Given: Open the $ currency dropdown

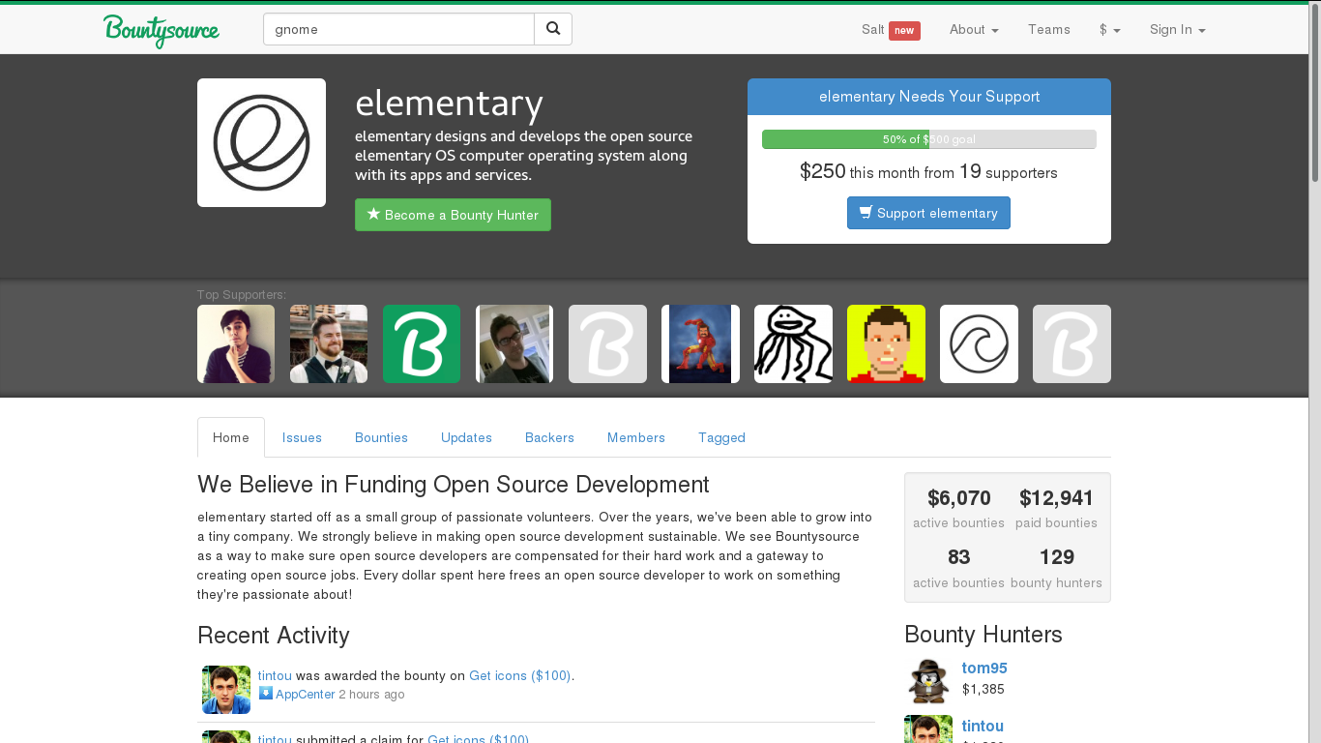Looking at the screenshot, I should pyautogui.click(x=1109, y=29).
